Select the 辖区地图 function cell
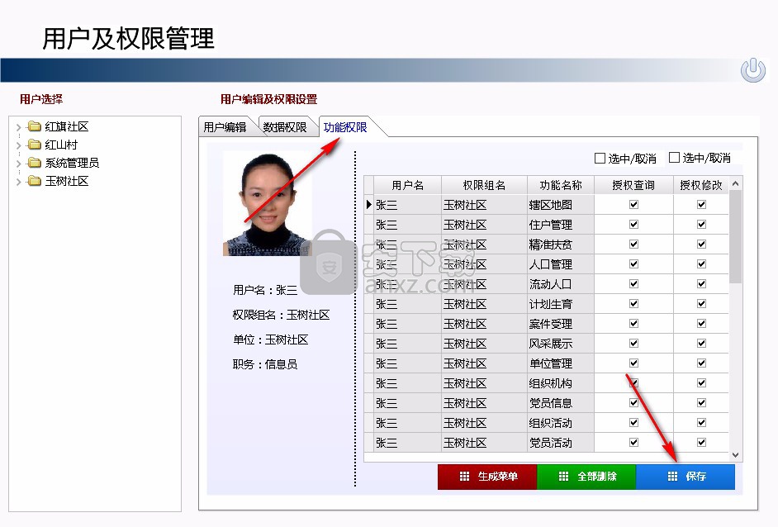The width and height of the screenshot is (778, 527). [560, 205]
